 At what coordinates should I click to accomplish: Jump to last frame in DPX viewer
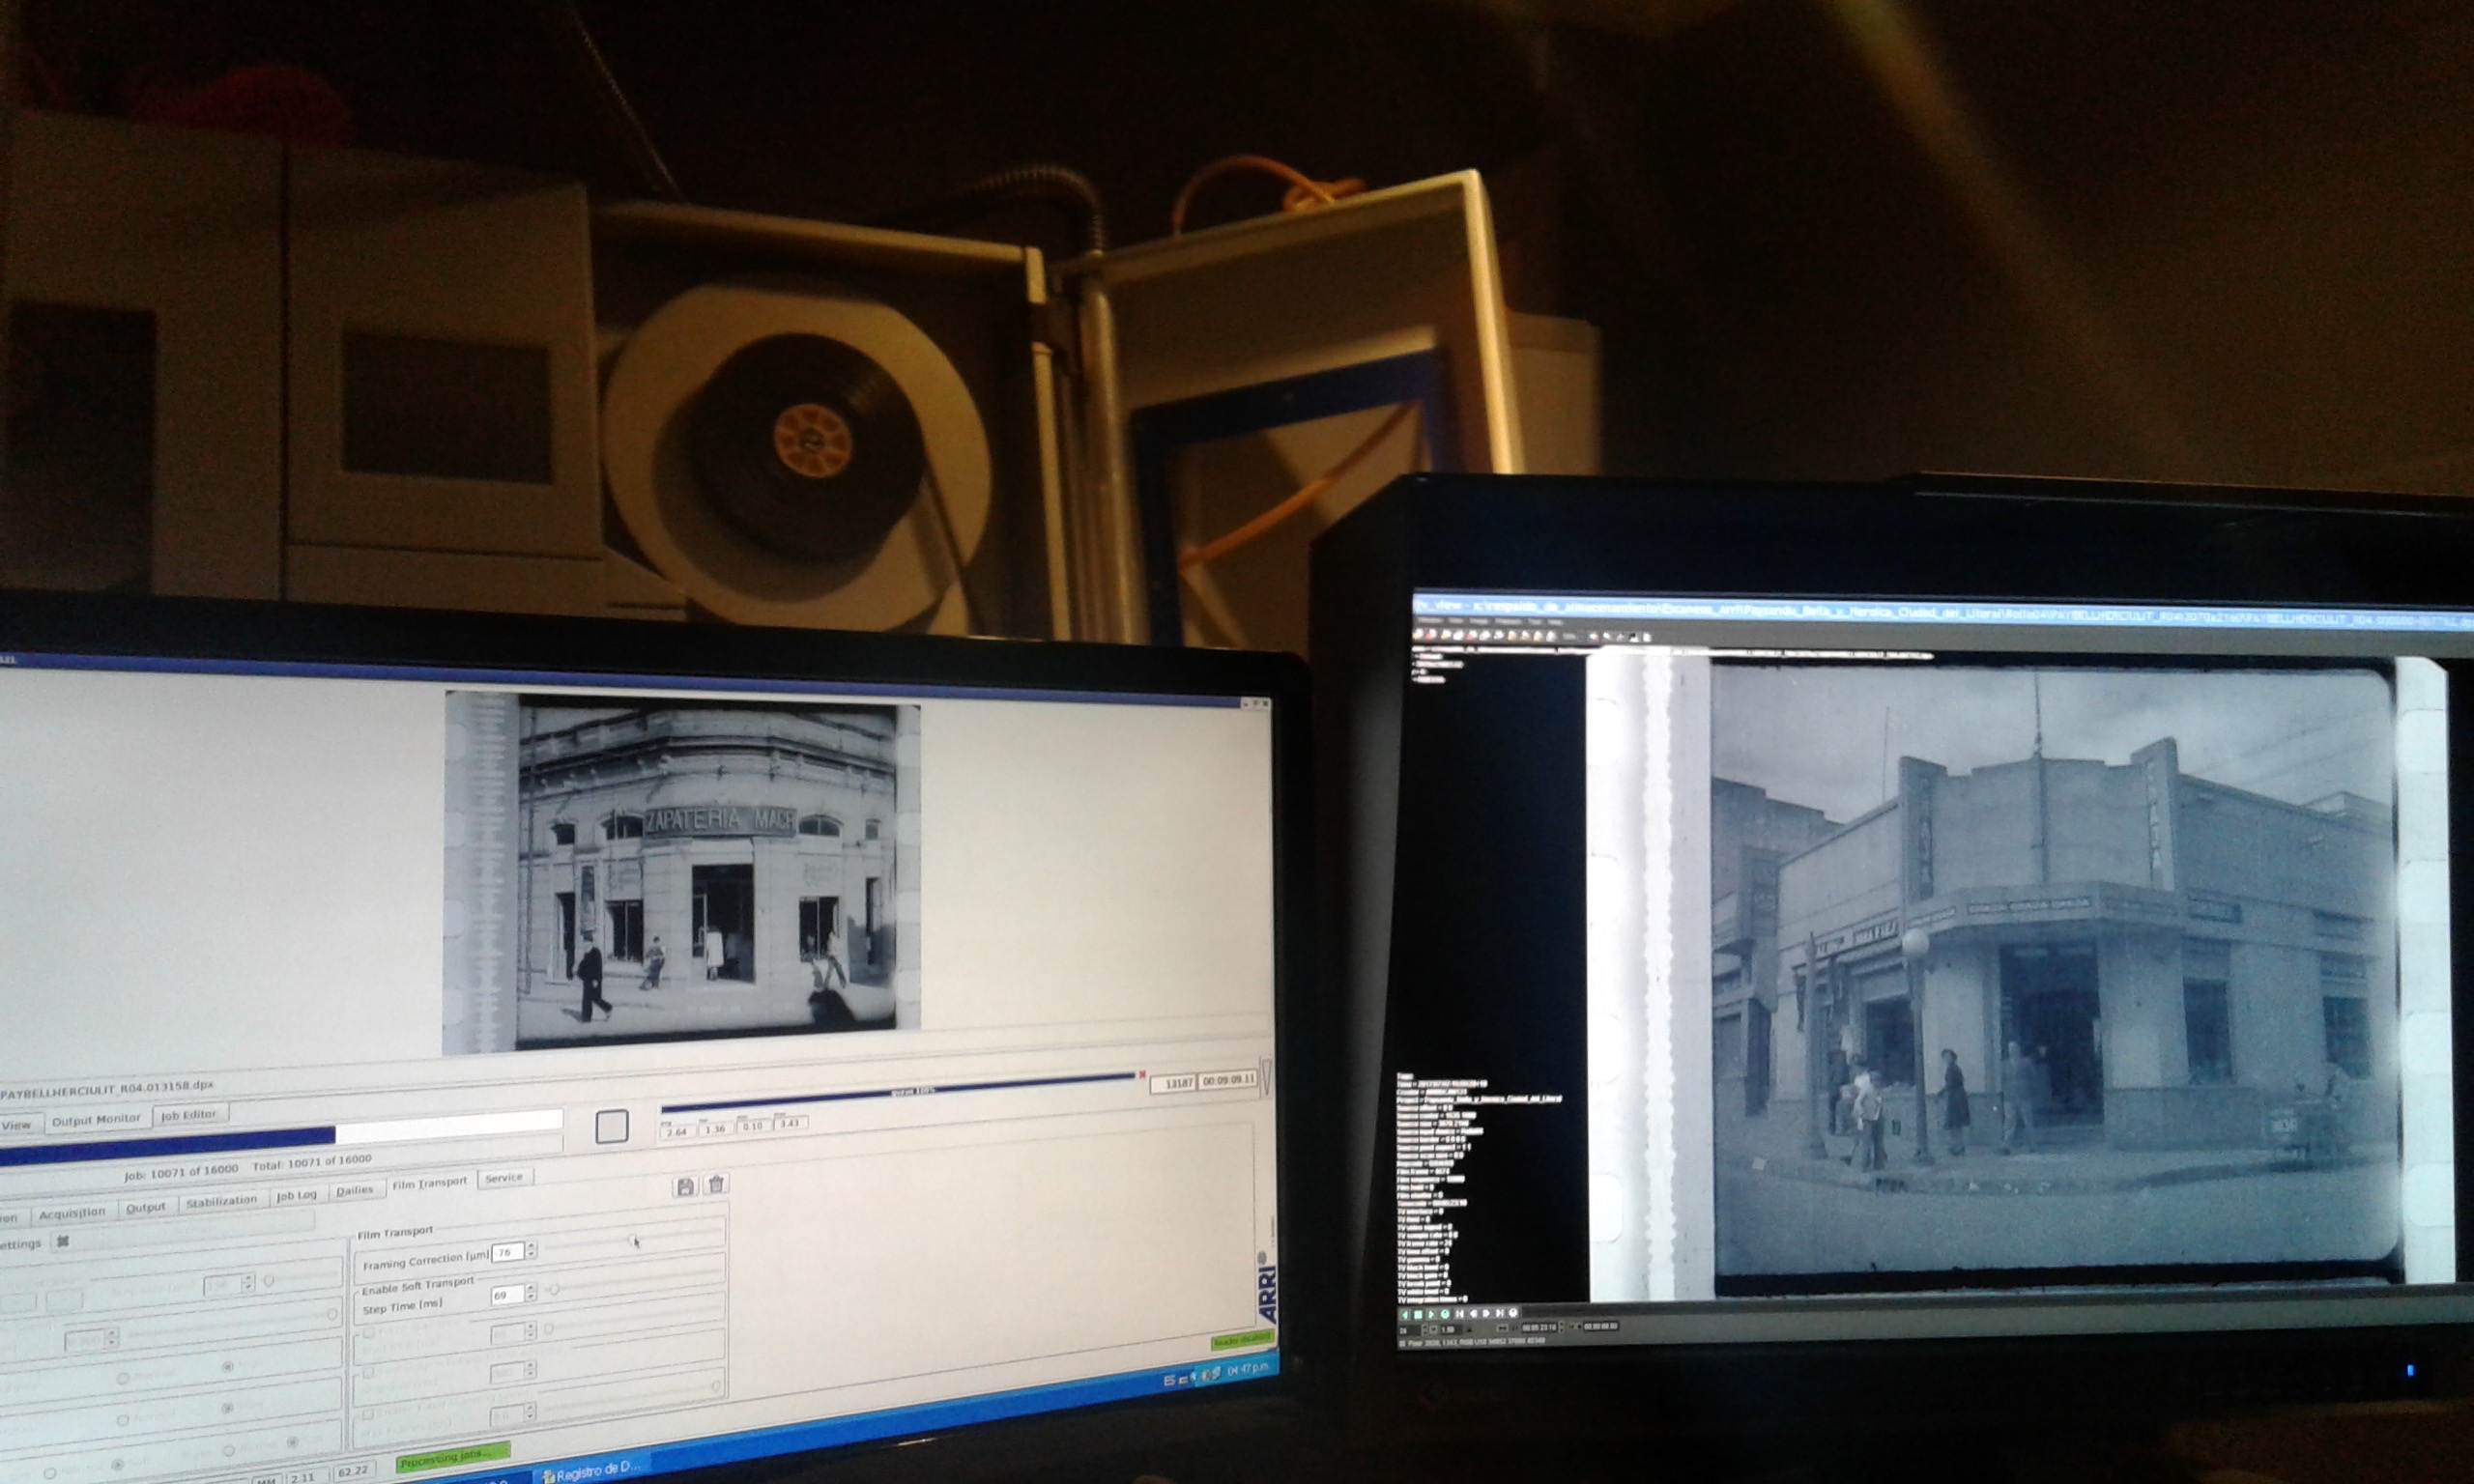tap(1500, 1314)
